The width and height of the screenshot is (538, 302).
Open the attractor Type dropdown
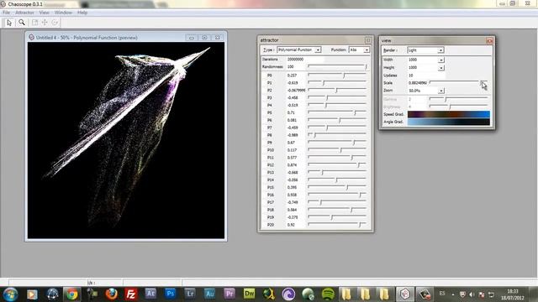(x=318, y=50)
